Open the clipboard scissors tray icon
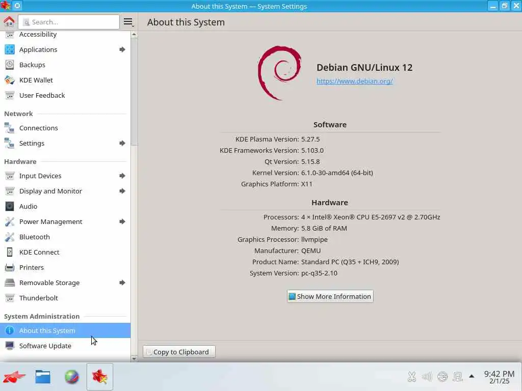522x391 pixels. click(412, 376)
